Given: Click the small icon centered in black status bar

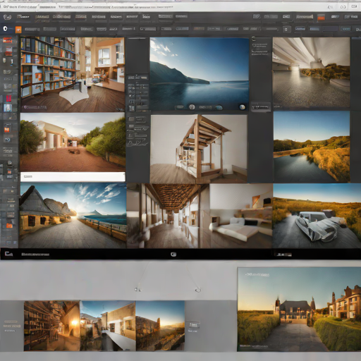Looking at the screenshot, I should (173, 255).
